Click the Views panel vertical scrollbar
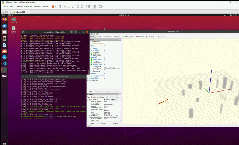The height and width of the screenshot is (145, 239). click(x=120, y=110)
